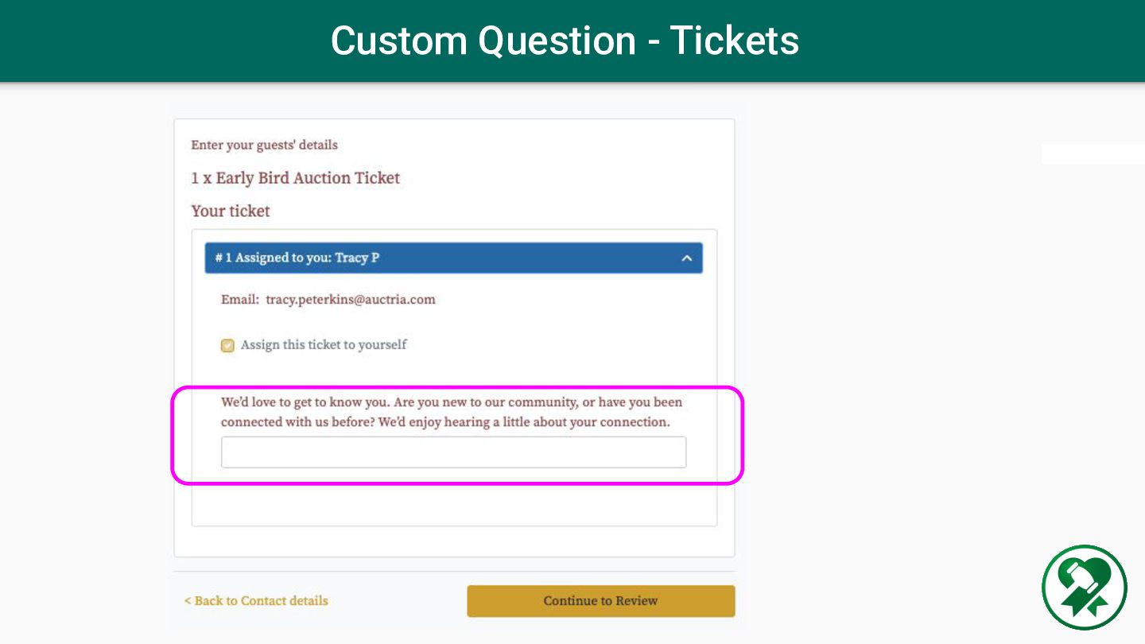Collapse ticket #1 using the up chevron
Screen dimensions: 1145x644
click(x=687, y=258)
